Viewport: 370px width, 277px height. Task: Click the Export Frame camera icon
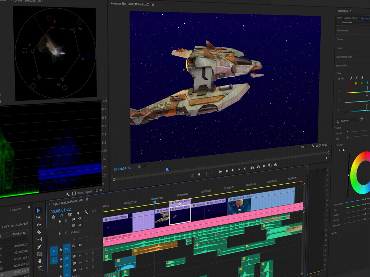tap(264, 167)
